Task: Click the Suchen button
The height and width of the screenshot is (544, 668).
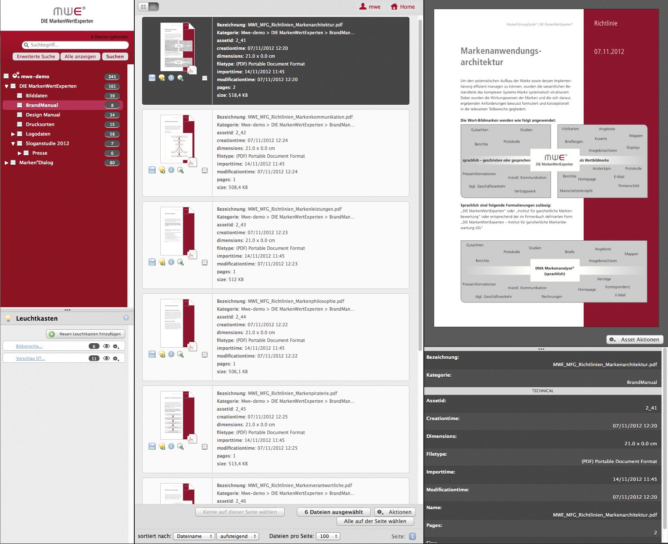Action: pyautogui.click(x=115, y=56)
